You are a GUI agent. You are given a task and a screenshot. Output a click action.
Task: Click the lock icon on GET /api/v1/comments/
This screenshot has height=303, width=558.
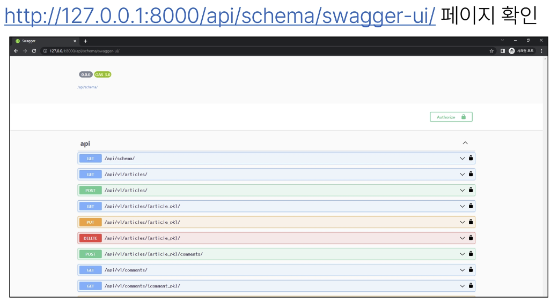point(471,270)
